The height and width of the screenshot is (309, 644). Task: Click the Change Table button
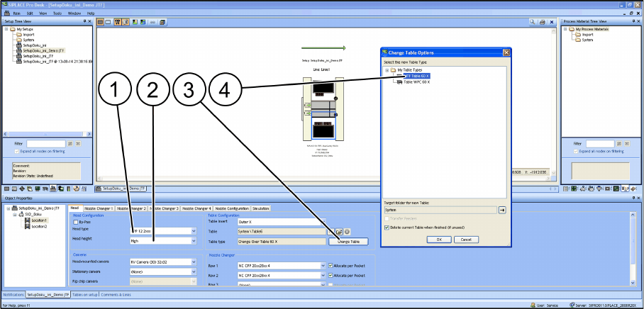(348, 242)
